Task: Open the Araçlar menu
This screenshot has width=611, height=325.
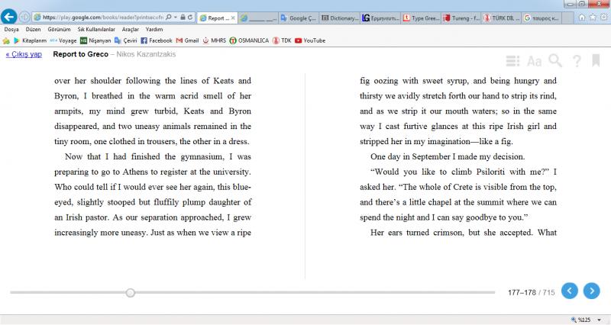Action: pyautogui.click(x=130, y=29)
